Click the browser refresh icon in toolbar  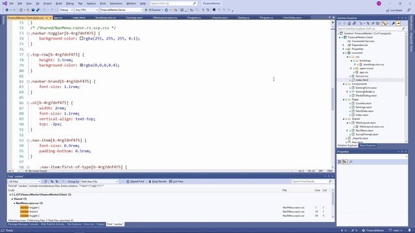click(167, 10)
